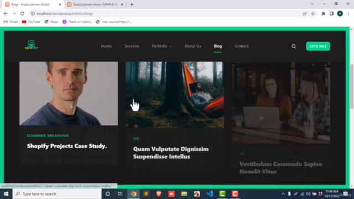Open Sublime Text from the taskbar
Viewport: 354px width, 199px height.
[146, 194]
